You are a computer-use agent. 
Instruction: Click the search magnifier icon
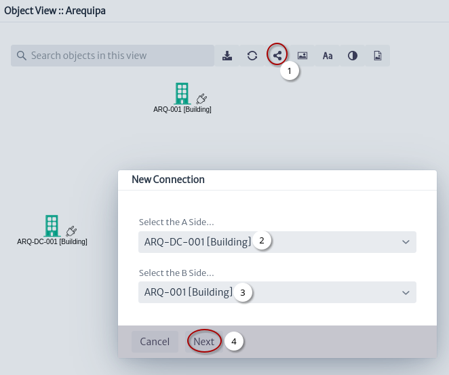(x=22, y=56)
